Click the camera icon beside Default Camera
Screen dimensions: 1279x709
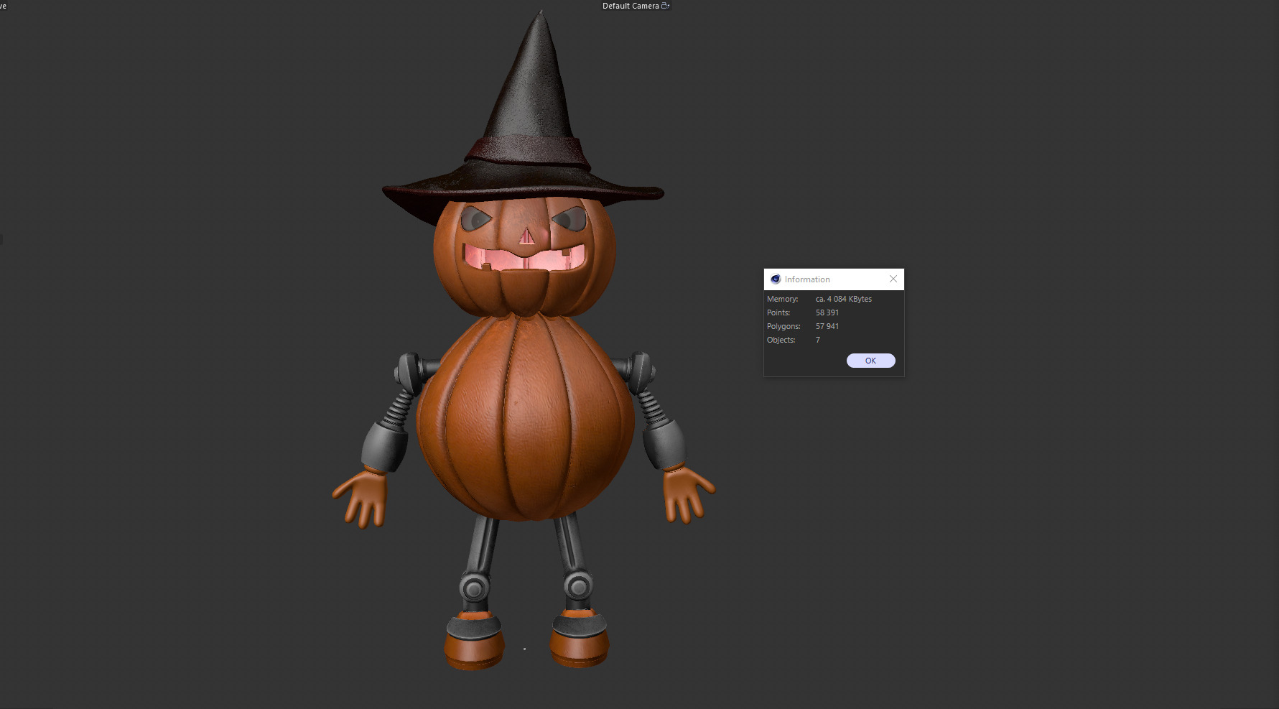coord(666,6)
